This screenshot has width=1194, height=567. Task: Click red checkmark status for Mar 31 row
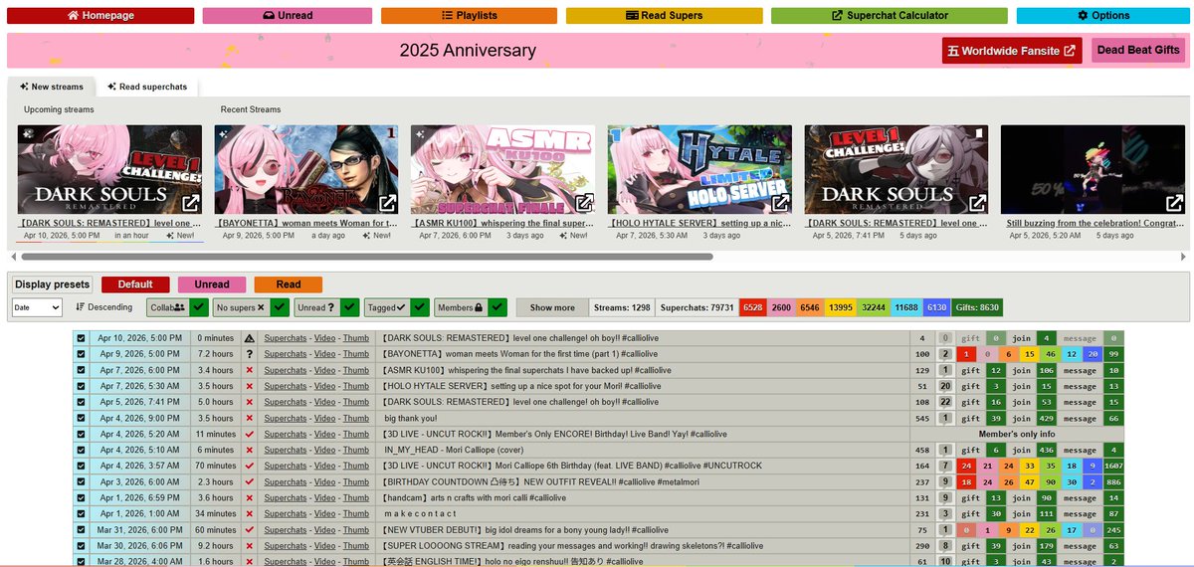pos(250,529)
